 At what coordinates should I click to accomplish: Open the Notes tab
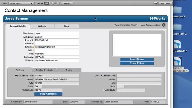point(69,70)
